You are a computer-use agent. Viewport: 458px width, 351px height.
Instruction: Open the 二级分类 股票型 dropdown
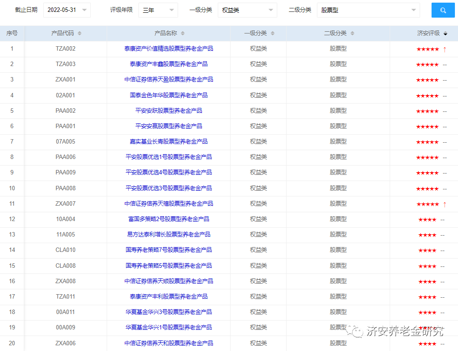point(368,10)
